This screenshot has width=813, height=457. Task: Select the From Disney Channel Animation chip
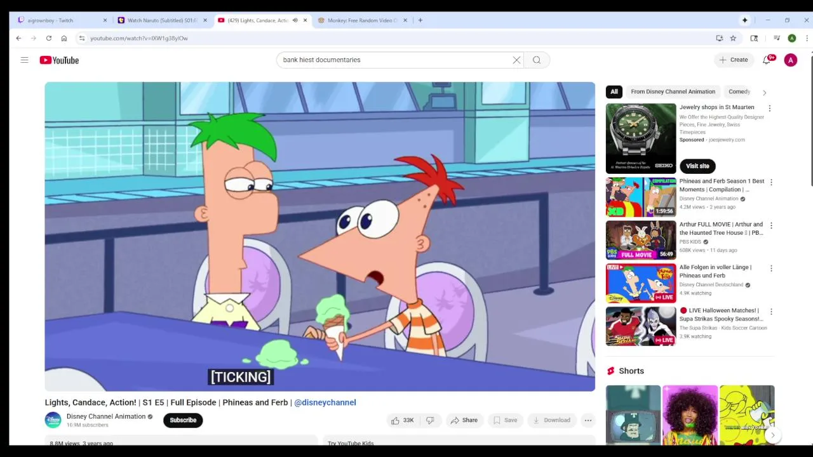click(x=673, y=91)
